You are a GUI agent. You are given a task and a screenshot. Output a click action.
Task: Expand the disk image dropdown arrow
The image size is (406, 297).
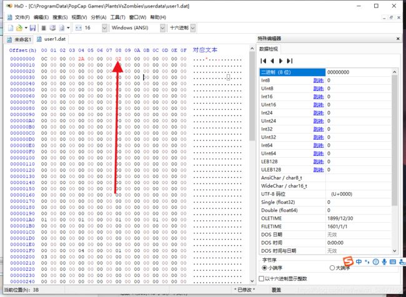tap(68, 27)
